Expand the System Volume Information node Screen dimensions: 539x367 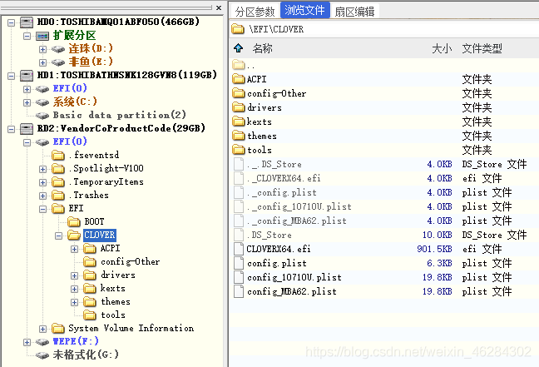[x=43, y=329]
